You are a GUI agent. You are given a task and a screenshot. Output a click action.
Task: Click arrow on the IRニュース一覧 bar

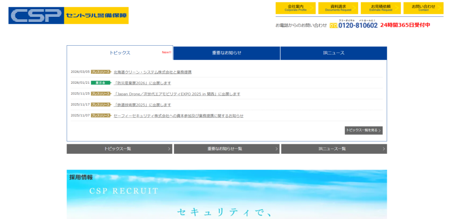tap(384, 149)
